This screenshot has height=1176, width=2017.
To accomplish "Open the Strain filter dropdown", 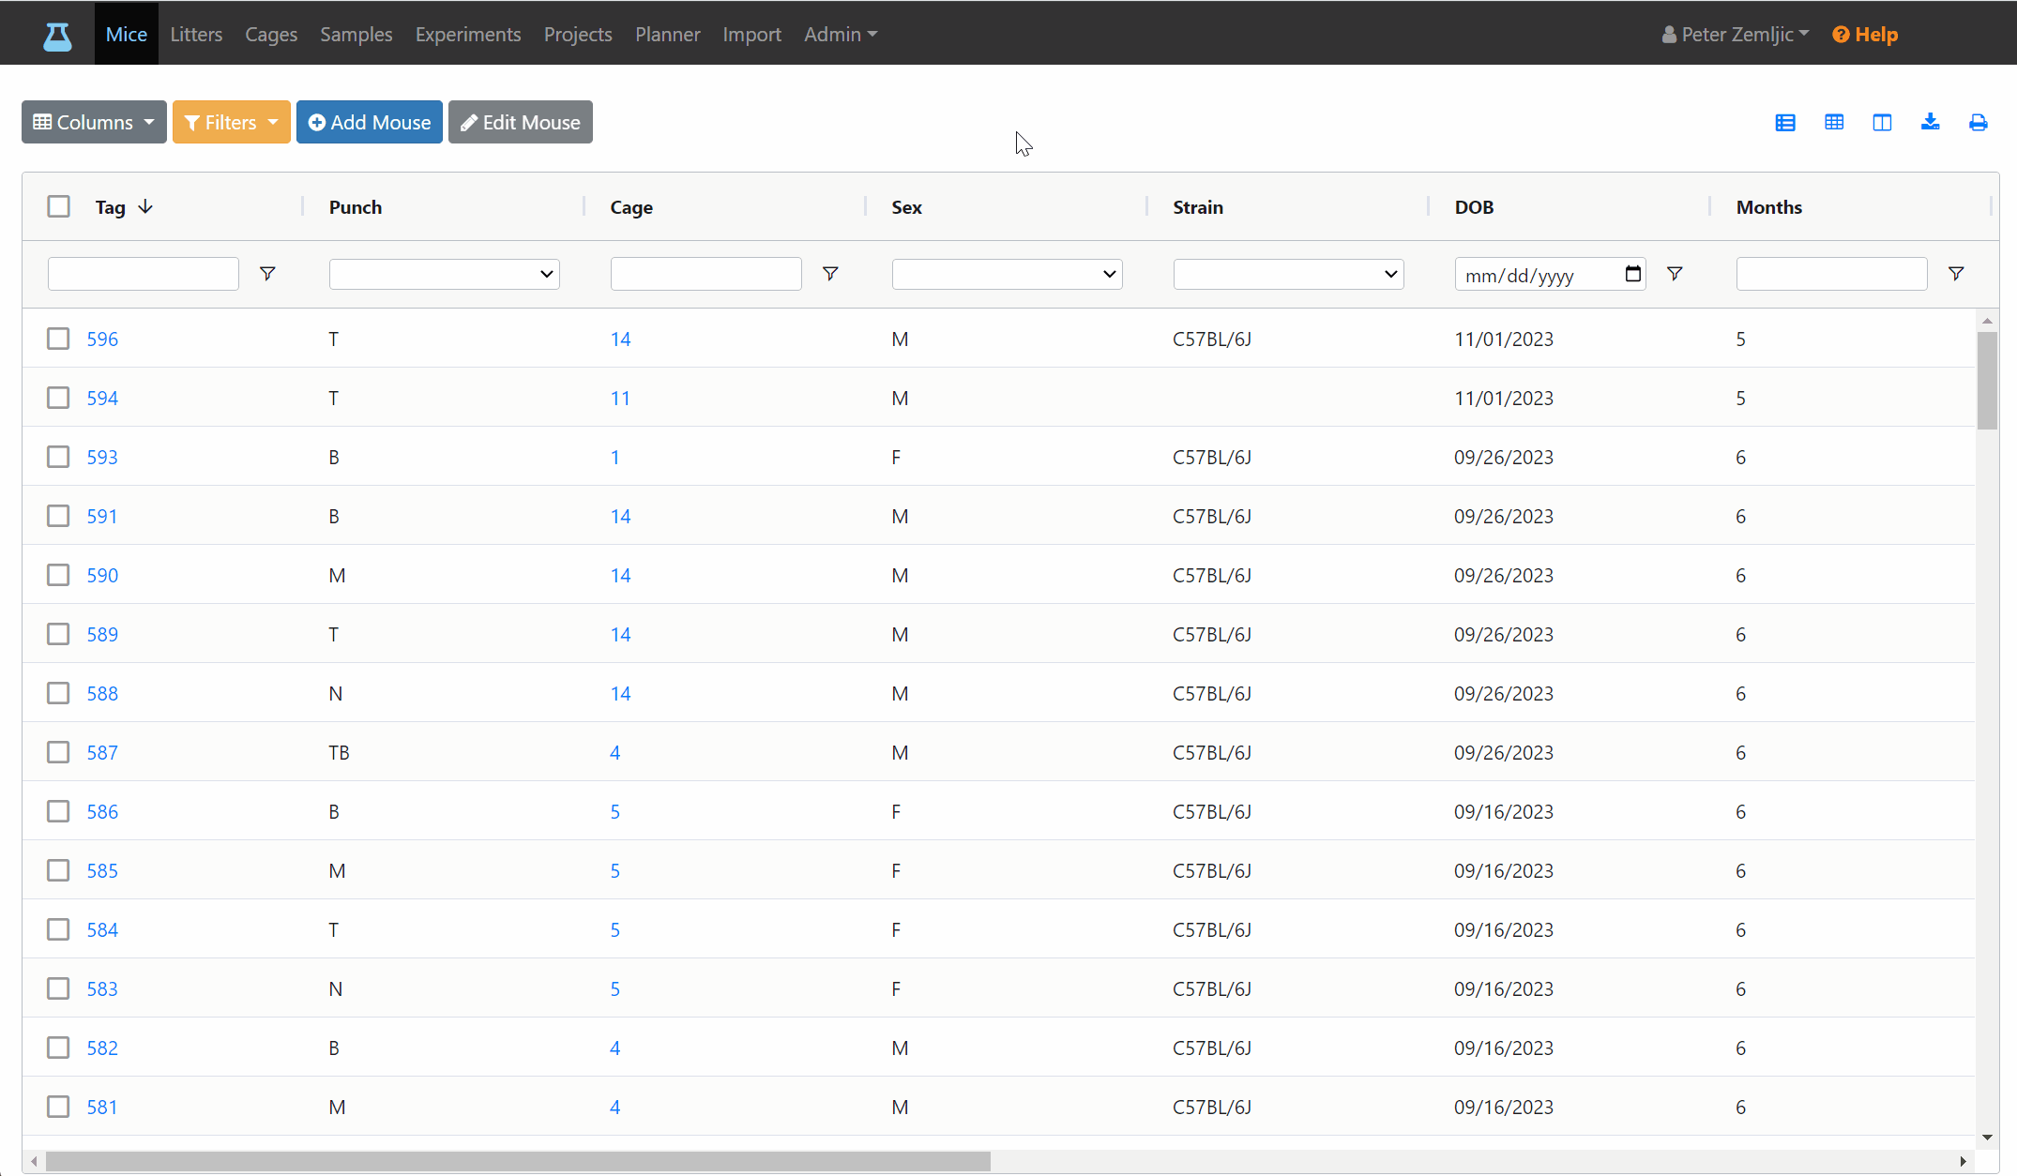I will point(1288,274).
